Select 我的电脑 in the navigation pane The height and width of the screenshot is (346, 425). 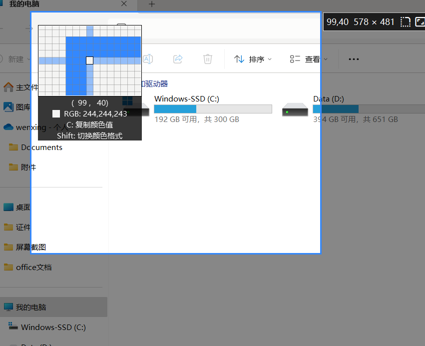tap(53, 307)
